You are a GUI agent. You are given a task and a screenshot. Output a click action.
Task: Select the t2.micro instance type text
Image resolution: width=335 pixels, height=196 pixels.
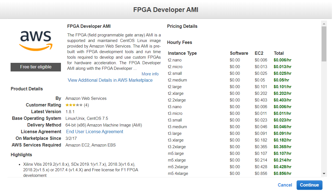point(175,67)
